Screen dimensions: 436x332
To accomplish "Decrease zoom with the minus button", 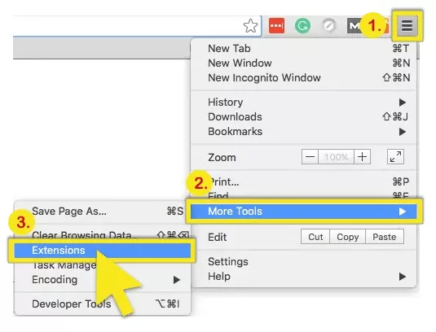I will [x=310, y=157].
